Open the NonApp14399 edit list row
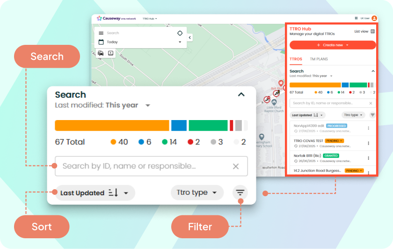The image size is (393, 249). click(333, 128)
